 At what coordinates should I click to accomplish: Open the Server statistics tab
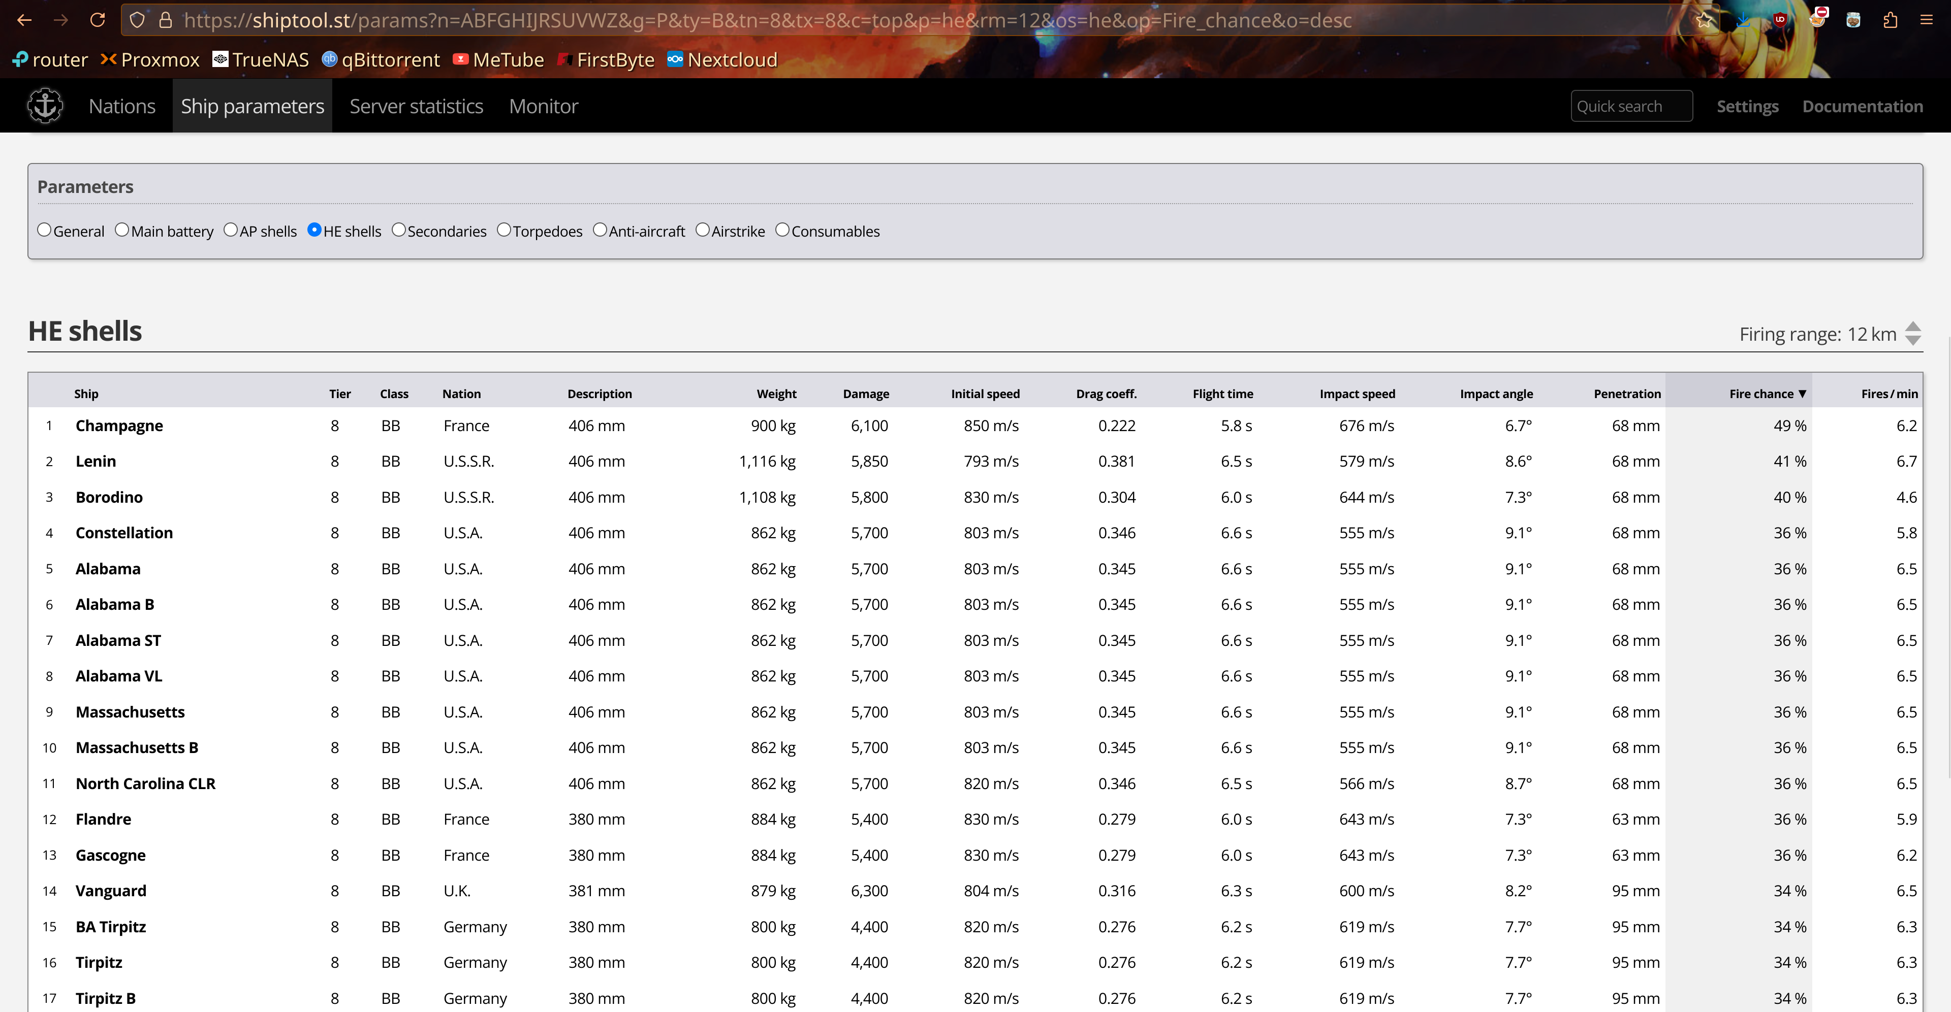tap(417, 106)
